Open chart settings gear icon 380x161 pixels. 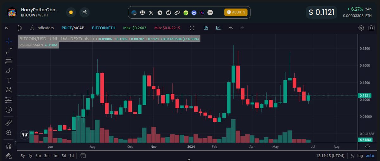tap(361, 28)
